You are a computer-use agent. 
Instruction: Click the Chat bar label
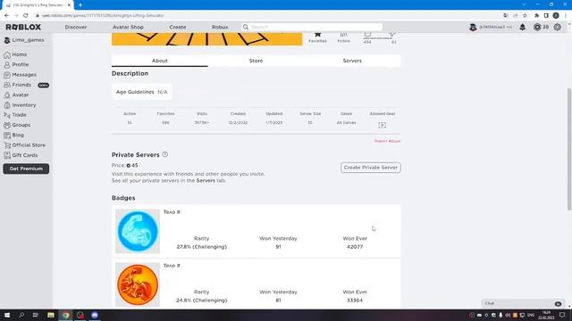[490, 303]
